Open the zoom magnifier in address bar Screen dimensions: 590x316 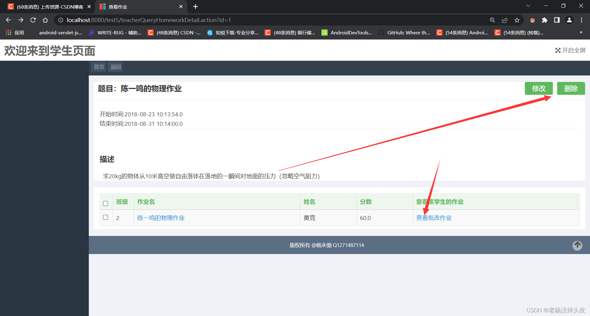[492, 20]
